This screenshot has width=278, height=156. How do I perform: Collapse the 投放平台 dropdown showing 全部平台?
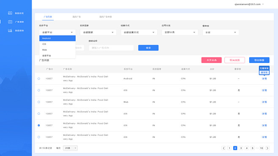pos(57,32)
